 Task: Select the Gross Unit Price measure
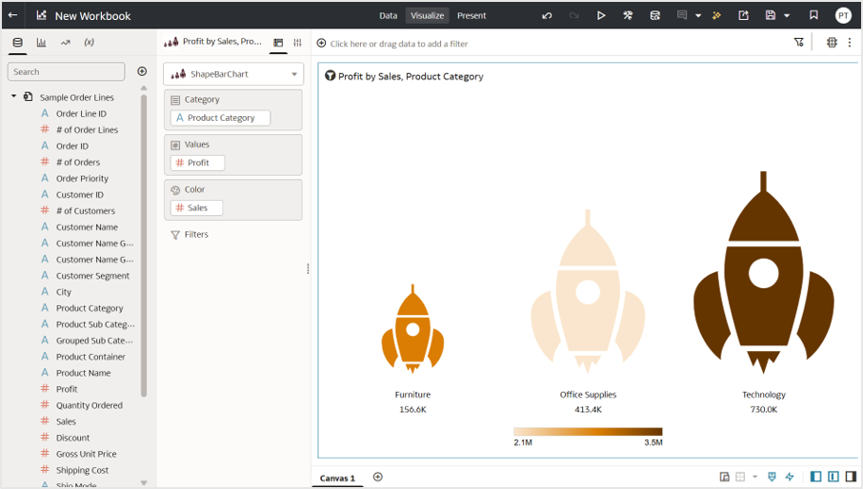point(86,454)
